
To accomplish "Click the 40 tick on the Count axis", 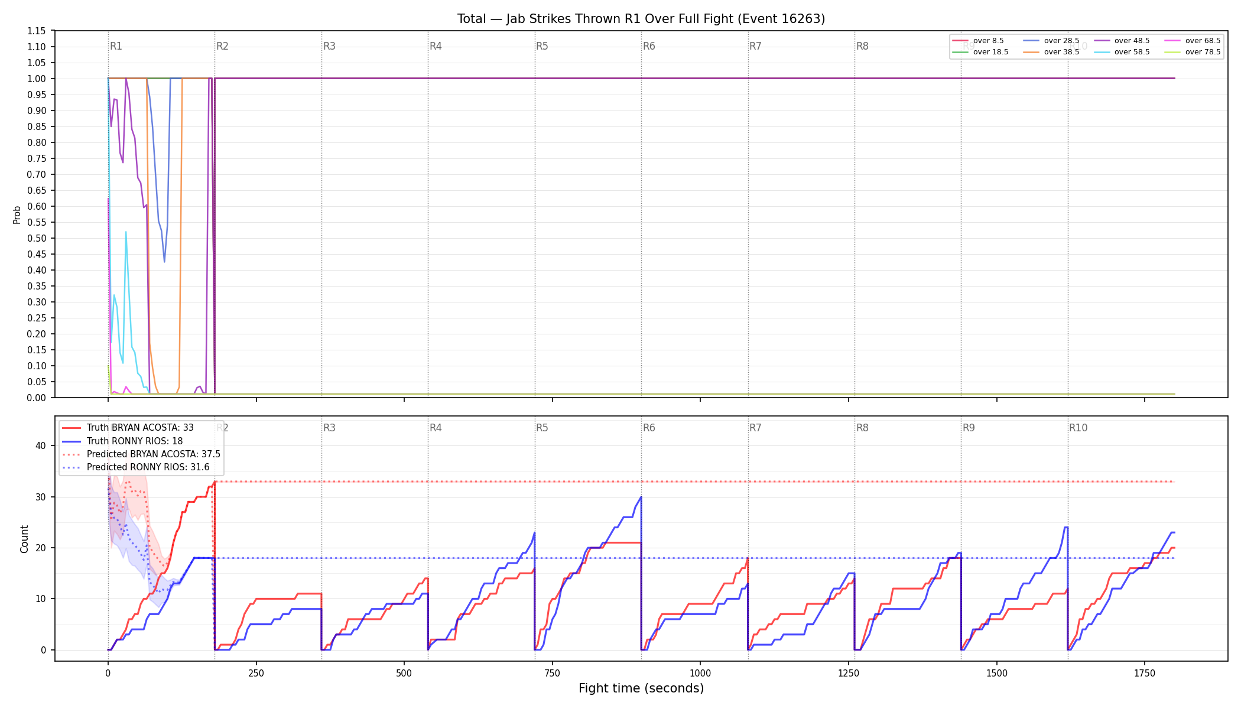I will tap(40, 445).
